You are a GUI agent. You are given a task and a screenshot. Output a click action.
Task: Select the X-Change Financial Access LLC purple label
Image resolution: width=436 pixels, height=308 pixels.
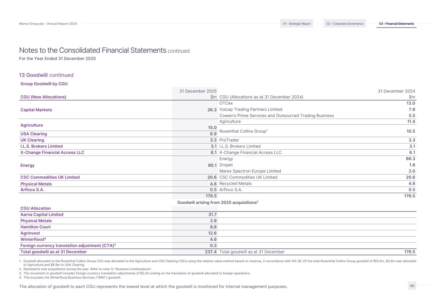[52, 152]
